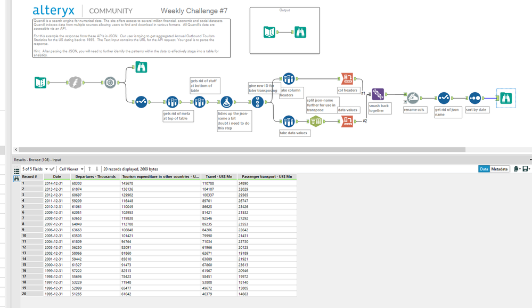Select Tourism expenditure cell 145678

coord(160,183)
